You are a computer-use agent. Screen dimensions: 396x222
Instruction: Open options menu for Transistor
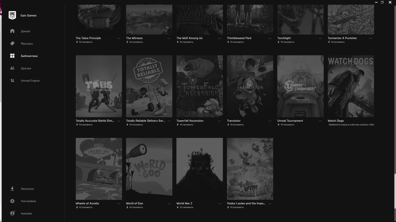tap(270, 121)
